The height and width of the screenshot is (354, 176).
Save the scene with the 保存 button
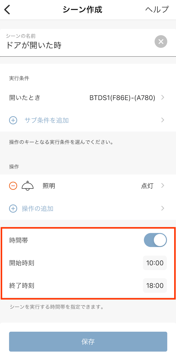[88, 342]
